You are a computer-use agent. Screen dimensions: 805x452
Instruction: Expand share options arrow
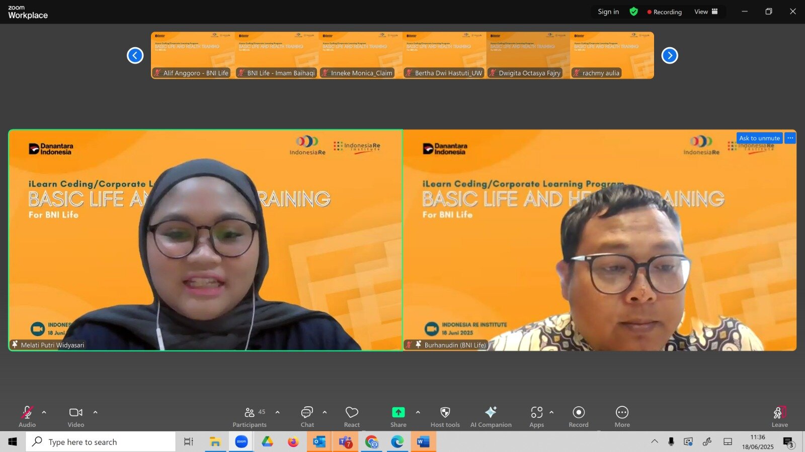click(418, 412)
